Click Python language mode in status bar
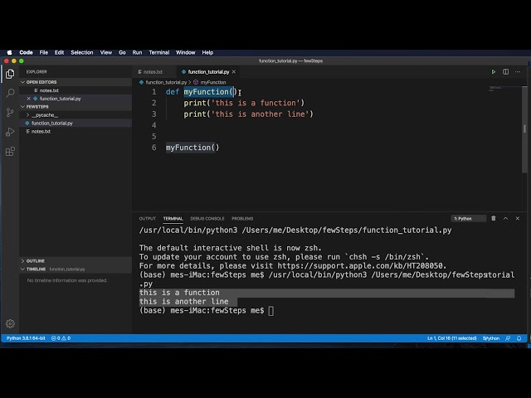531x398 pixels. (x=491, y=338)
